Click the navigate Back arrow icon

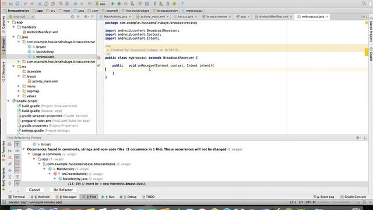(75, 3)
